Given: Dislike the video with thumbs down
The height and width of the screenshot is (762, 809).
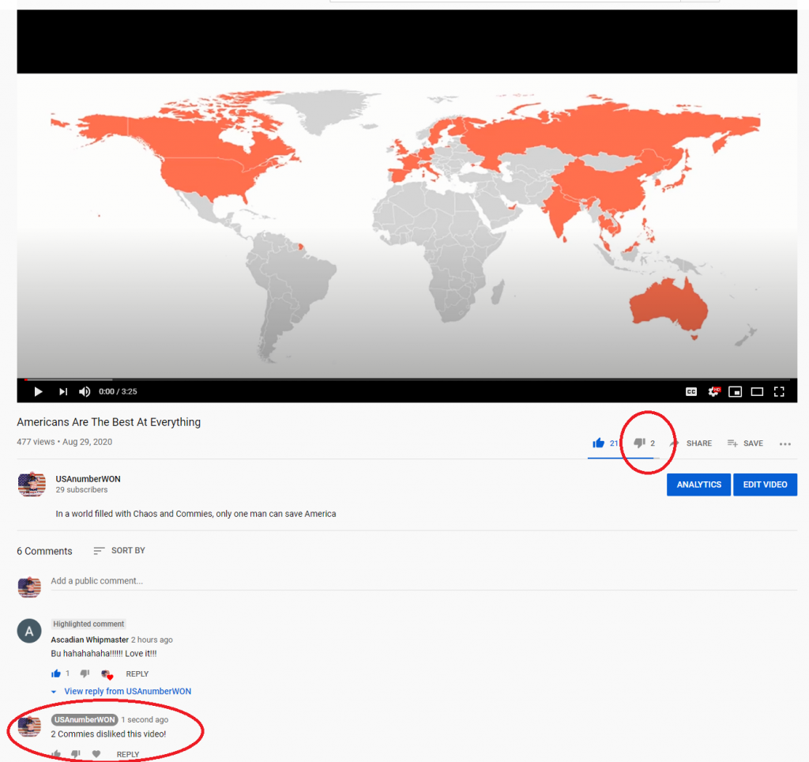Looking at the screenshot, I should point(639,443).
